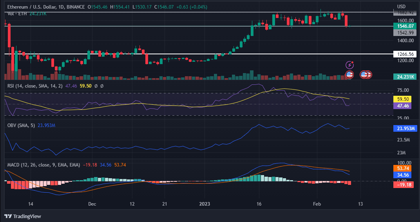The width and height of the screenshot is (420, 222).
Task: Click US flag marker beneath lightning icon
Action: click(349, 75)
